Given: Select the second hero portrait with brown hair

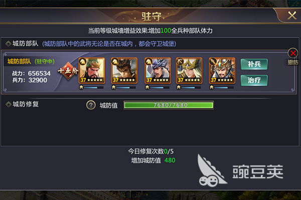Looking at the screenshot, I should click(124, 70).
